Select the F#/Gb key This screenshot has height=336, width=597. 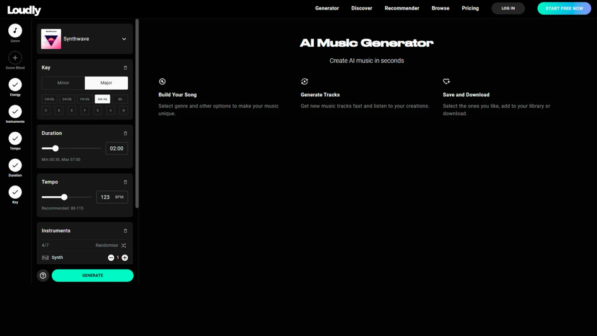tap(85, 99)
